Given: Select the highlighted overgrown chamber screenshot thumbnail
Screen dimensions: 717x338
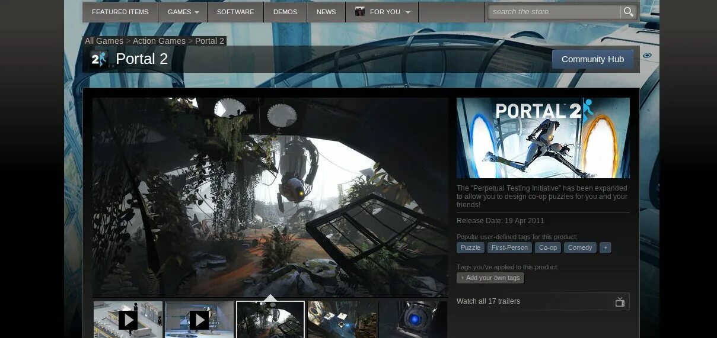Looking at the screenshot, I should (x=270, y=320).
